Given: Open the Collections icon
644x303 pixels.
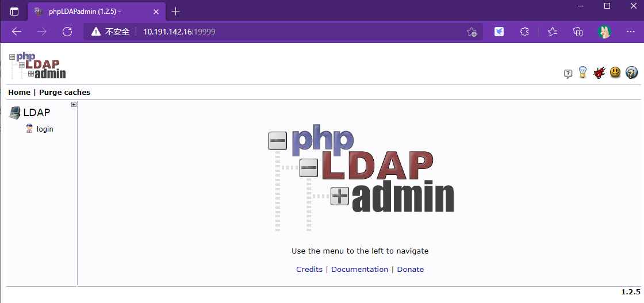Looking at the screenshot, I should (578, 32).
